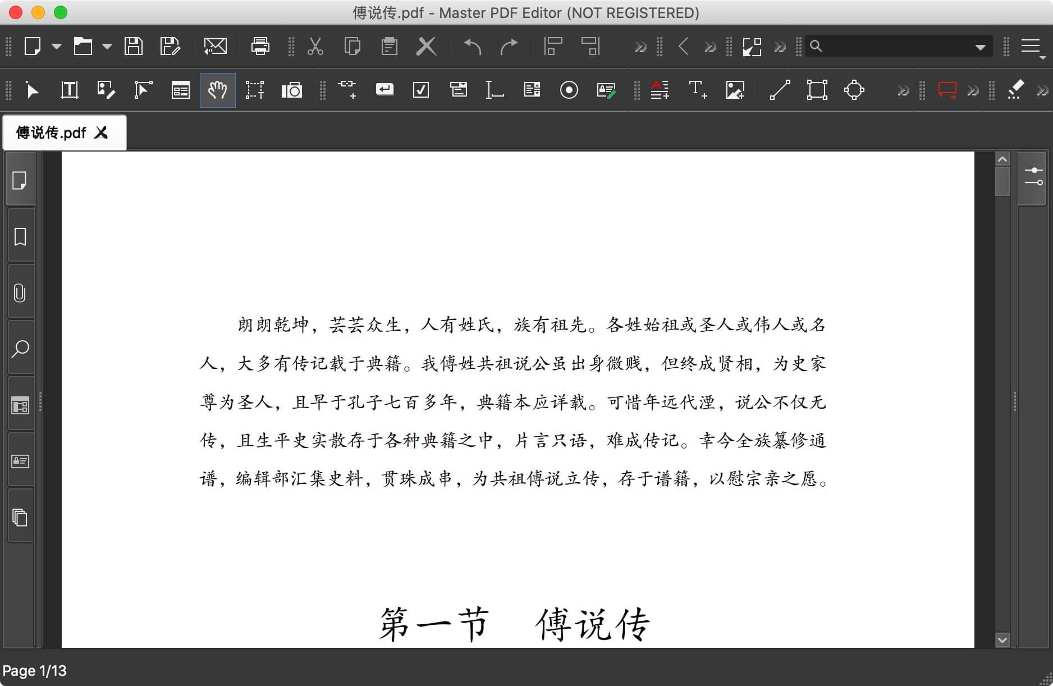Choose the Select Area marquee tool
Screen dimensions: 1053x686
(254, 90)
